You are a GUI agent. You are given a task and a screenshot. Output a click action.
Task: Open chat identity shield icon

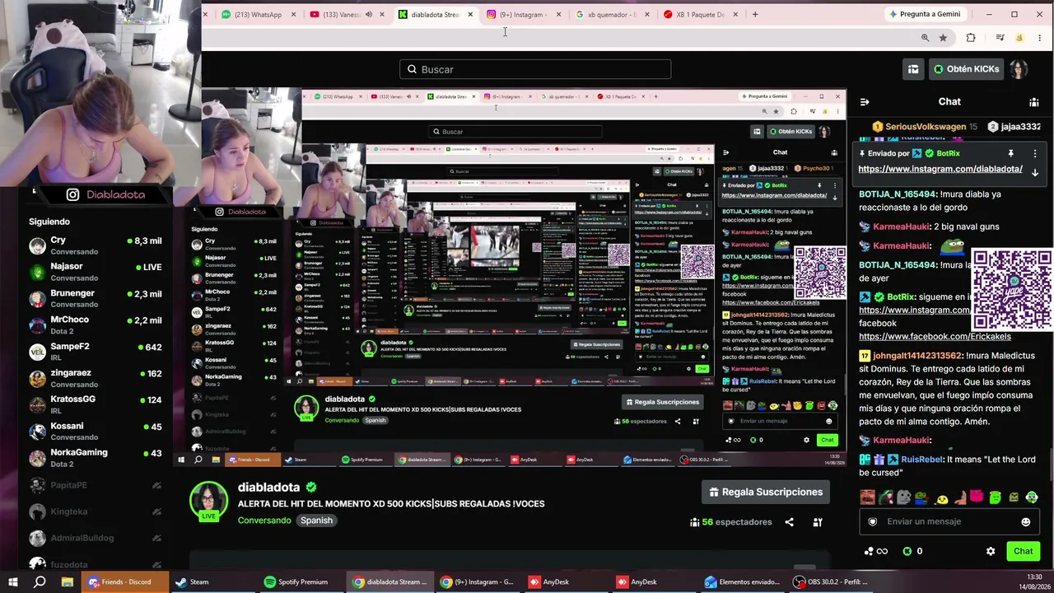coord(873,521)
